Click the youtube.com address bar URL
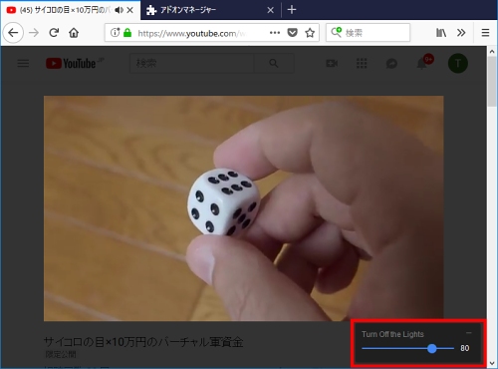Image resolution: width=498 pixels, height=369 pixels. pos(192,33)
